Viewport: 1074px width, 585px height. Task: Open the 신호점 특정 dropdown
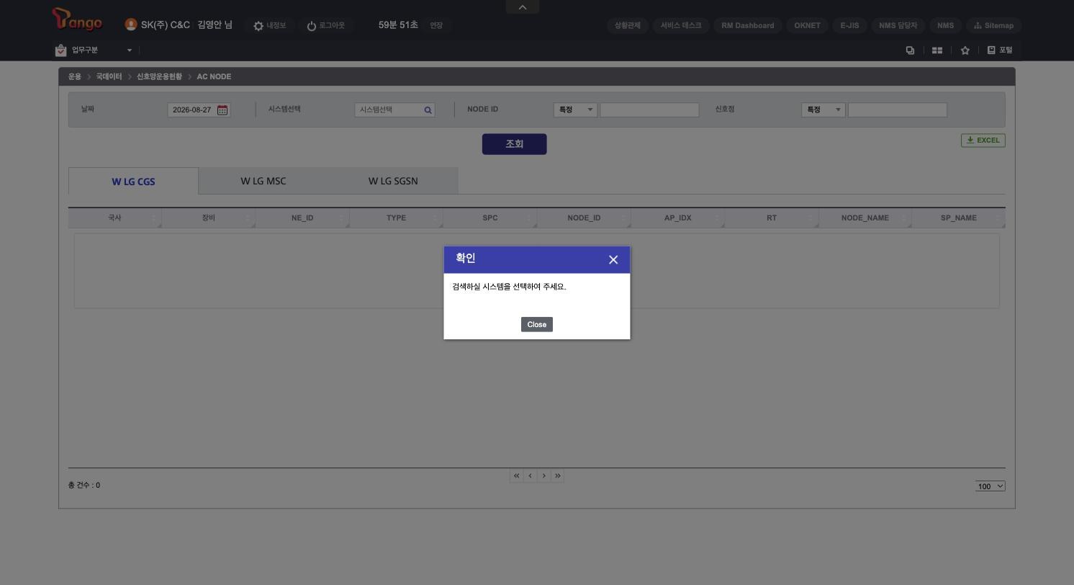823,110
